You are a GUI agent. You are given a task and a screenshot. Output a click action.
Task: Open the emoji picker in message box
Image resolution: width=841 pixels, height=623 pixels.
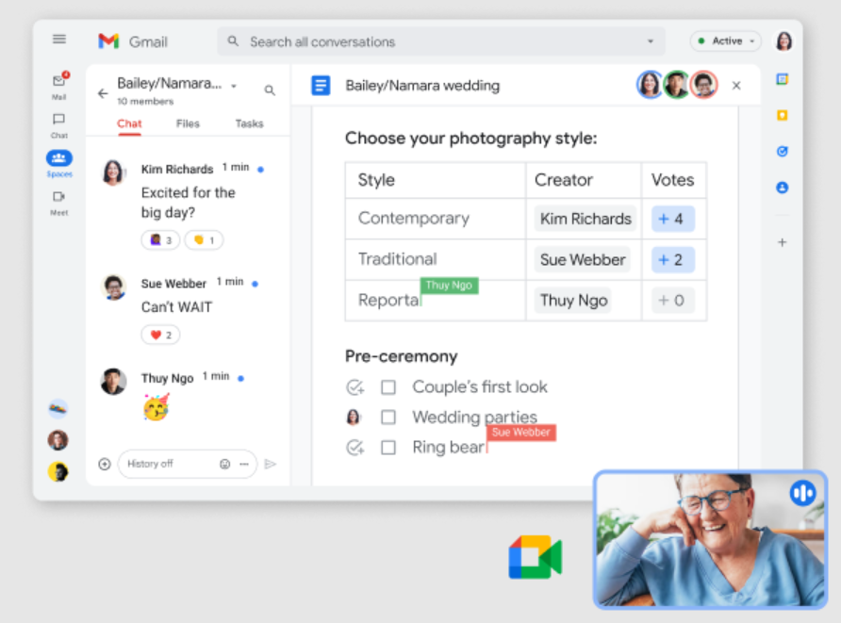tap(224, 464)
